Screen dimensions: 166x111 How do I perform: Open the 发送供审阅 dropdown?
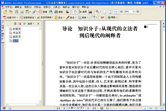point(45,18)
